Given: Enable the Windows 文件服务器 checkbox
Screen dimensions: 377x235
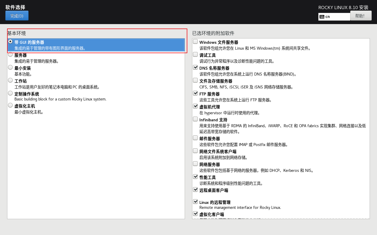Looking at the screenshot, I should (x=195, y=41).
